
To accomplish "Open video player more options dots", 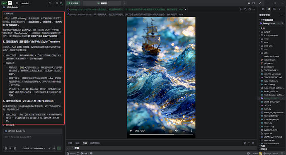I will (191, 131).
